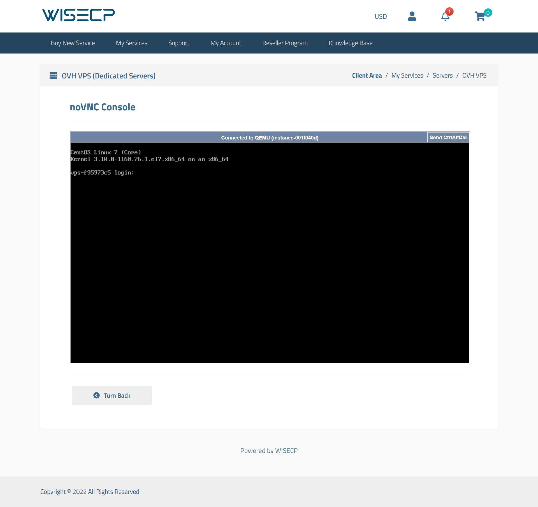Screen dimensions: 538x507
Task: Expand the My Services menu item
Action: click(x=131, y=43)
